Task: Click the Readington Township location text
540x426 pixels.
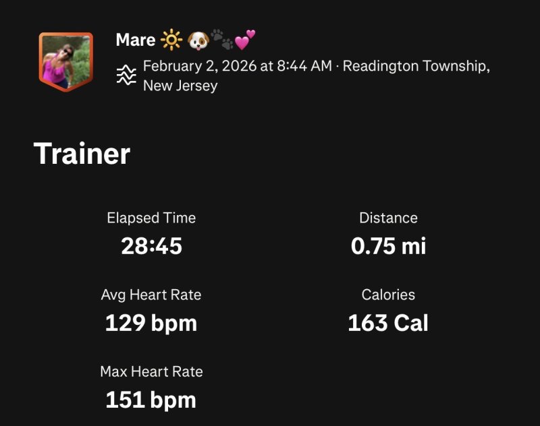Action: click(416, 67)
